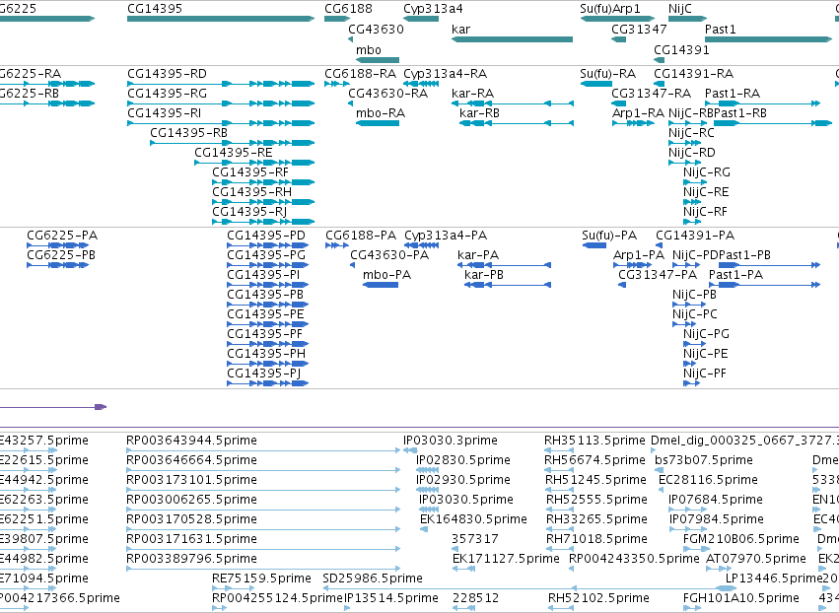Image resolution: width=839 pixels, height=613 pixels.
Task: Select transcript CG14395-RF
Action: pos(263,182)
